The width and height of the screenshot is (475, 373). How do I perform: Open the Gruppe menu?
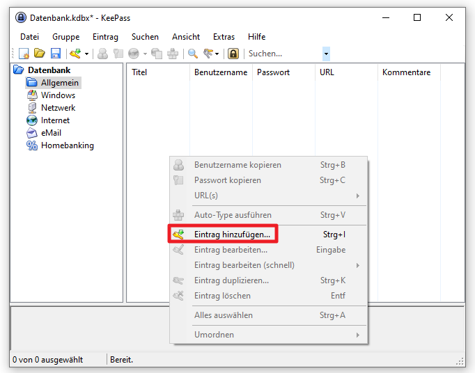point(65,37)
